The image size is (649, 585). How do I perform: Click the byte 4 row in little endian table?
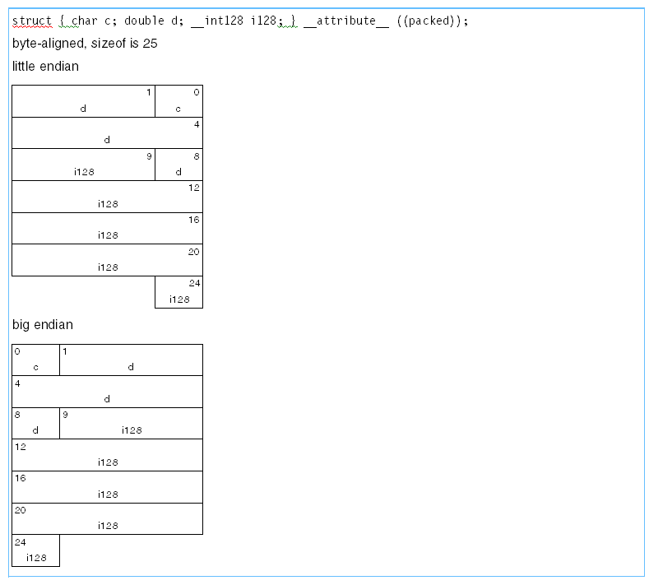(107, 132)
